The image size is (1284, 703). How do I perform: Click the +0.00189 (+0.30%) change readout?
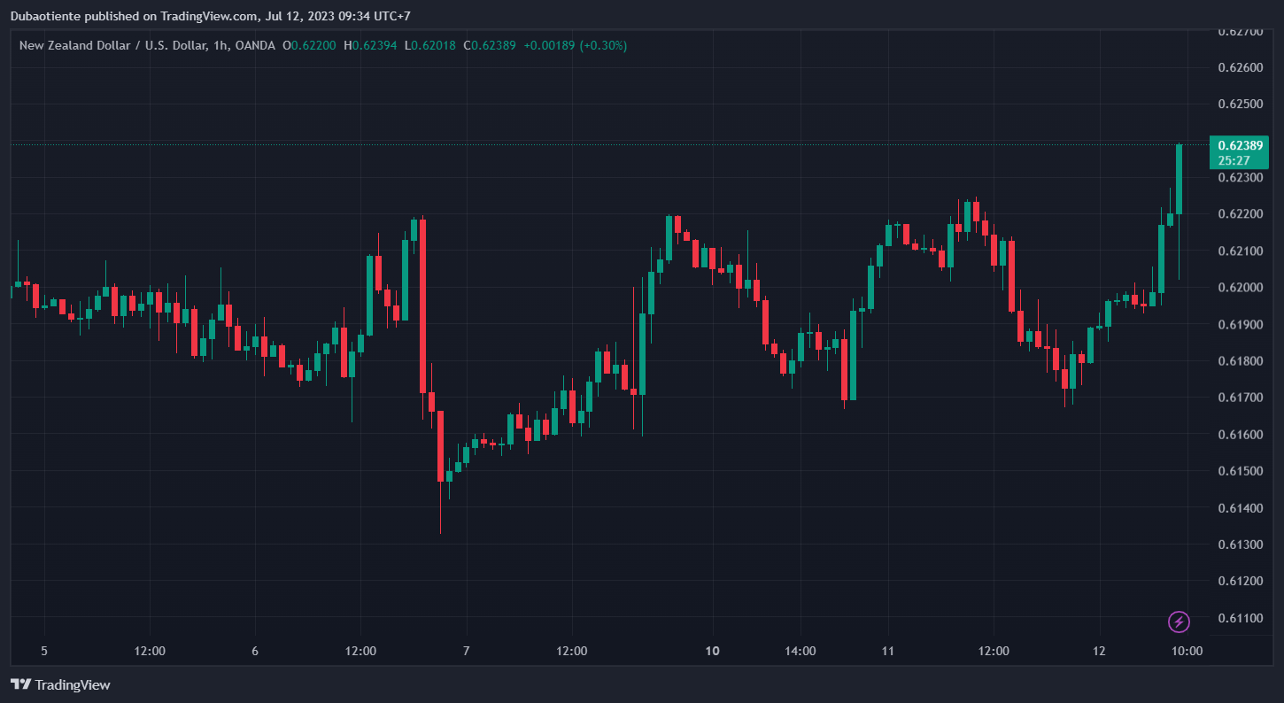575,45
